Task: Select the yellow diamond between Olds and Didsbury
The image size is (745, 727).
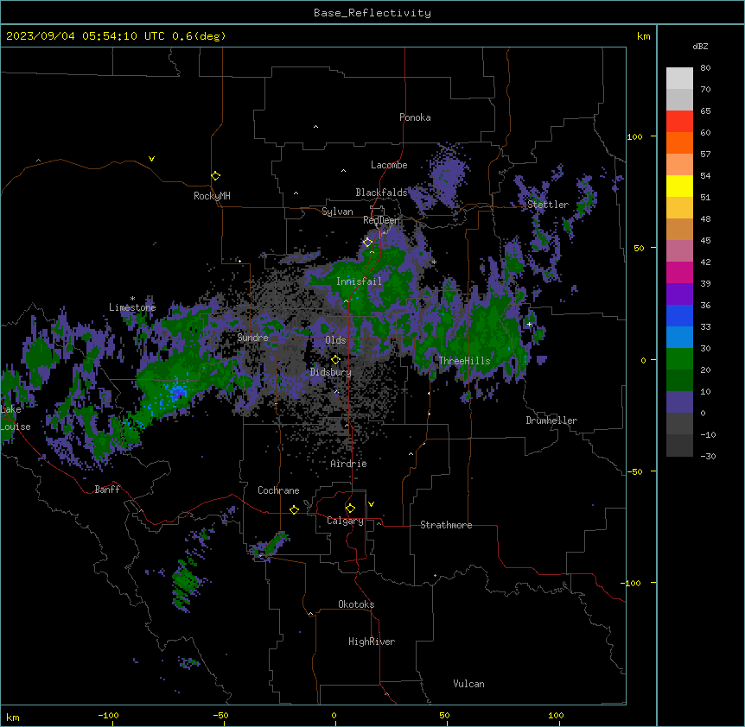Action: [x=335, y=360]
